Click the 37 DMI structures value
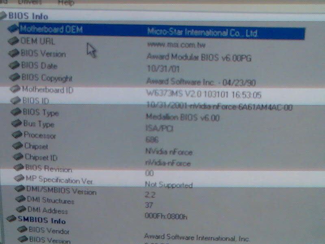 click(x=149, y=205)
